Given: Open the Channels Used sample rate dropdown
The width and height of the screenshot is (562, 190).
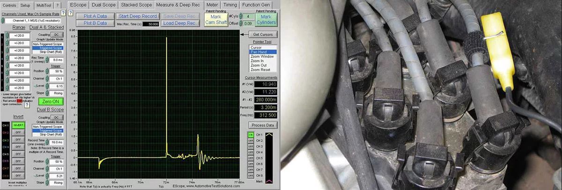Looking at the screenshot, I should 33,21.
